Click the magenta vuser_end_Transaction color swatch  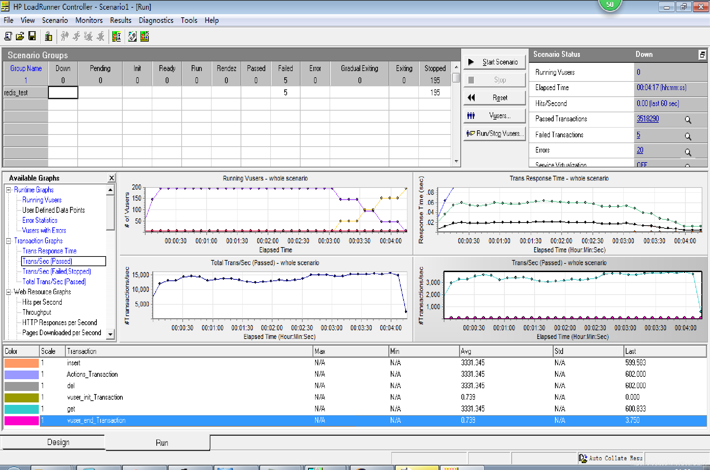(x=21, y=420)
